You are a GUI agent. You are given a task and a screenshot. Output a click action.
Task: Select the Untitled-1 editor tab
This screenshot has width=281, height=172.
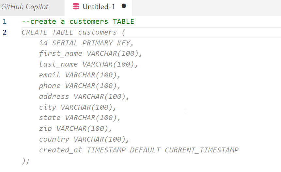tap(99, 7)
